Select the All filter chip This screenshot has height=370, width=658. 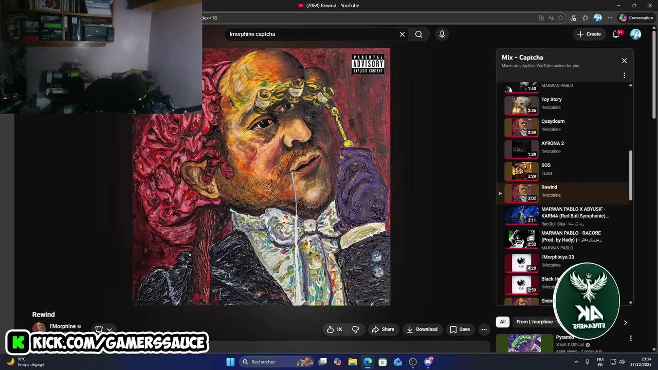pos(503,322)
